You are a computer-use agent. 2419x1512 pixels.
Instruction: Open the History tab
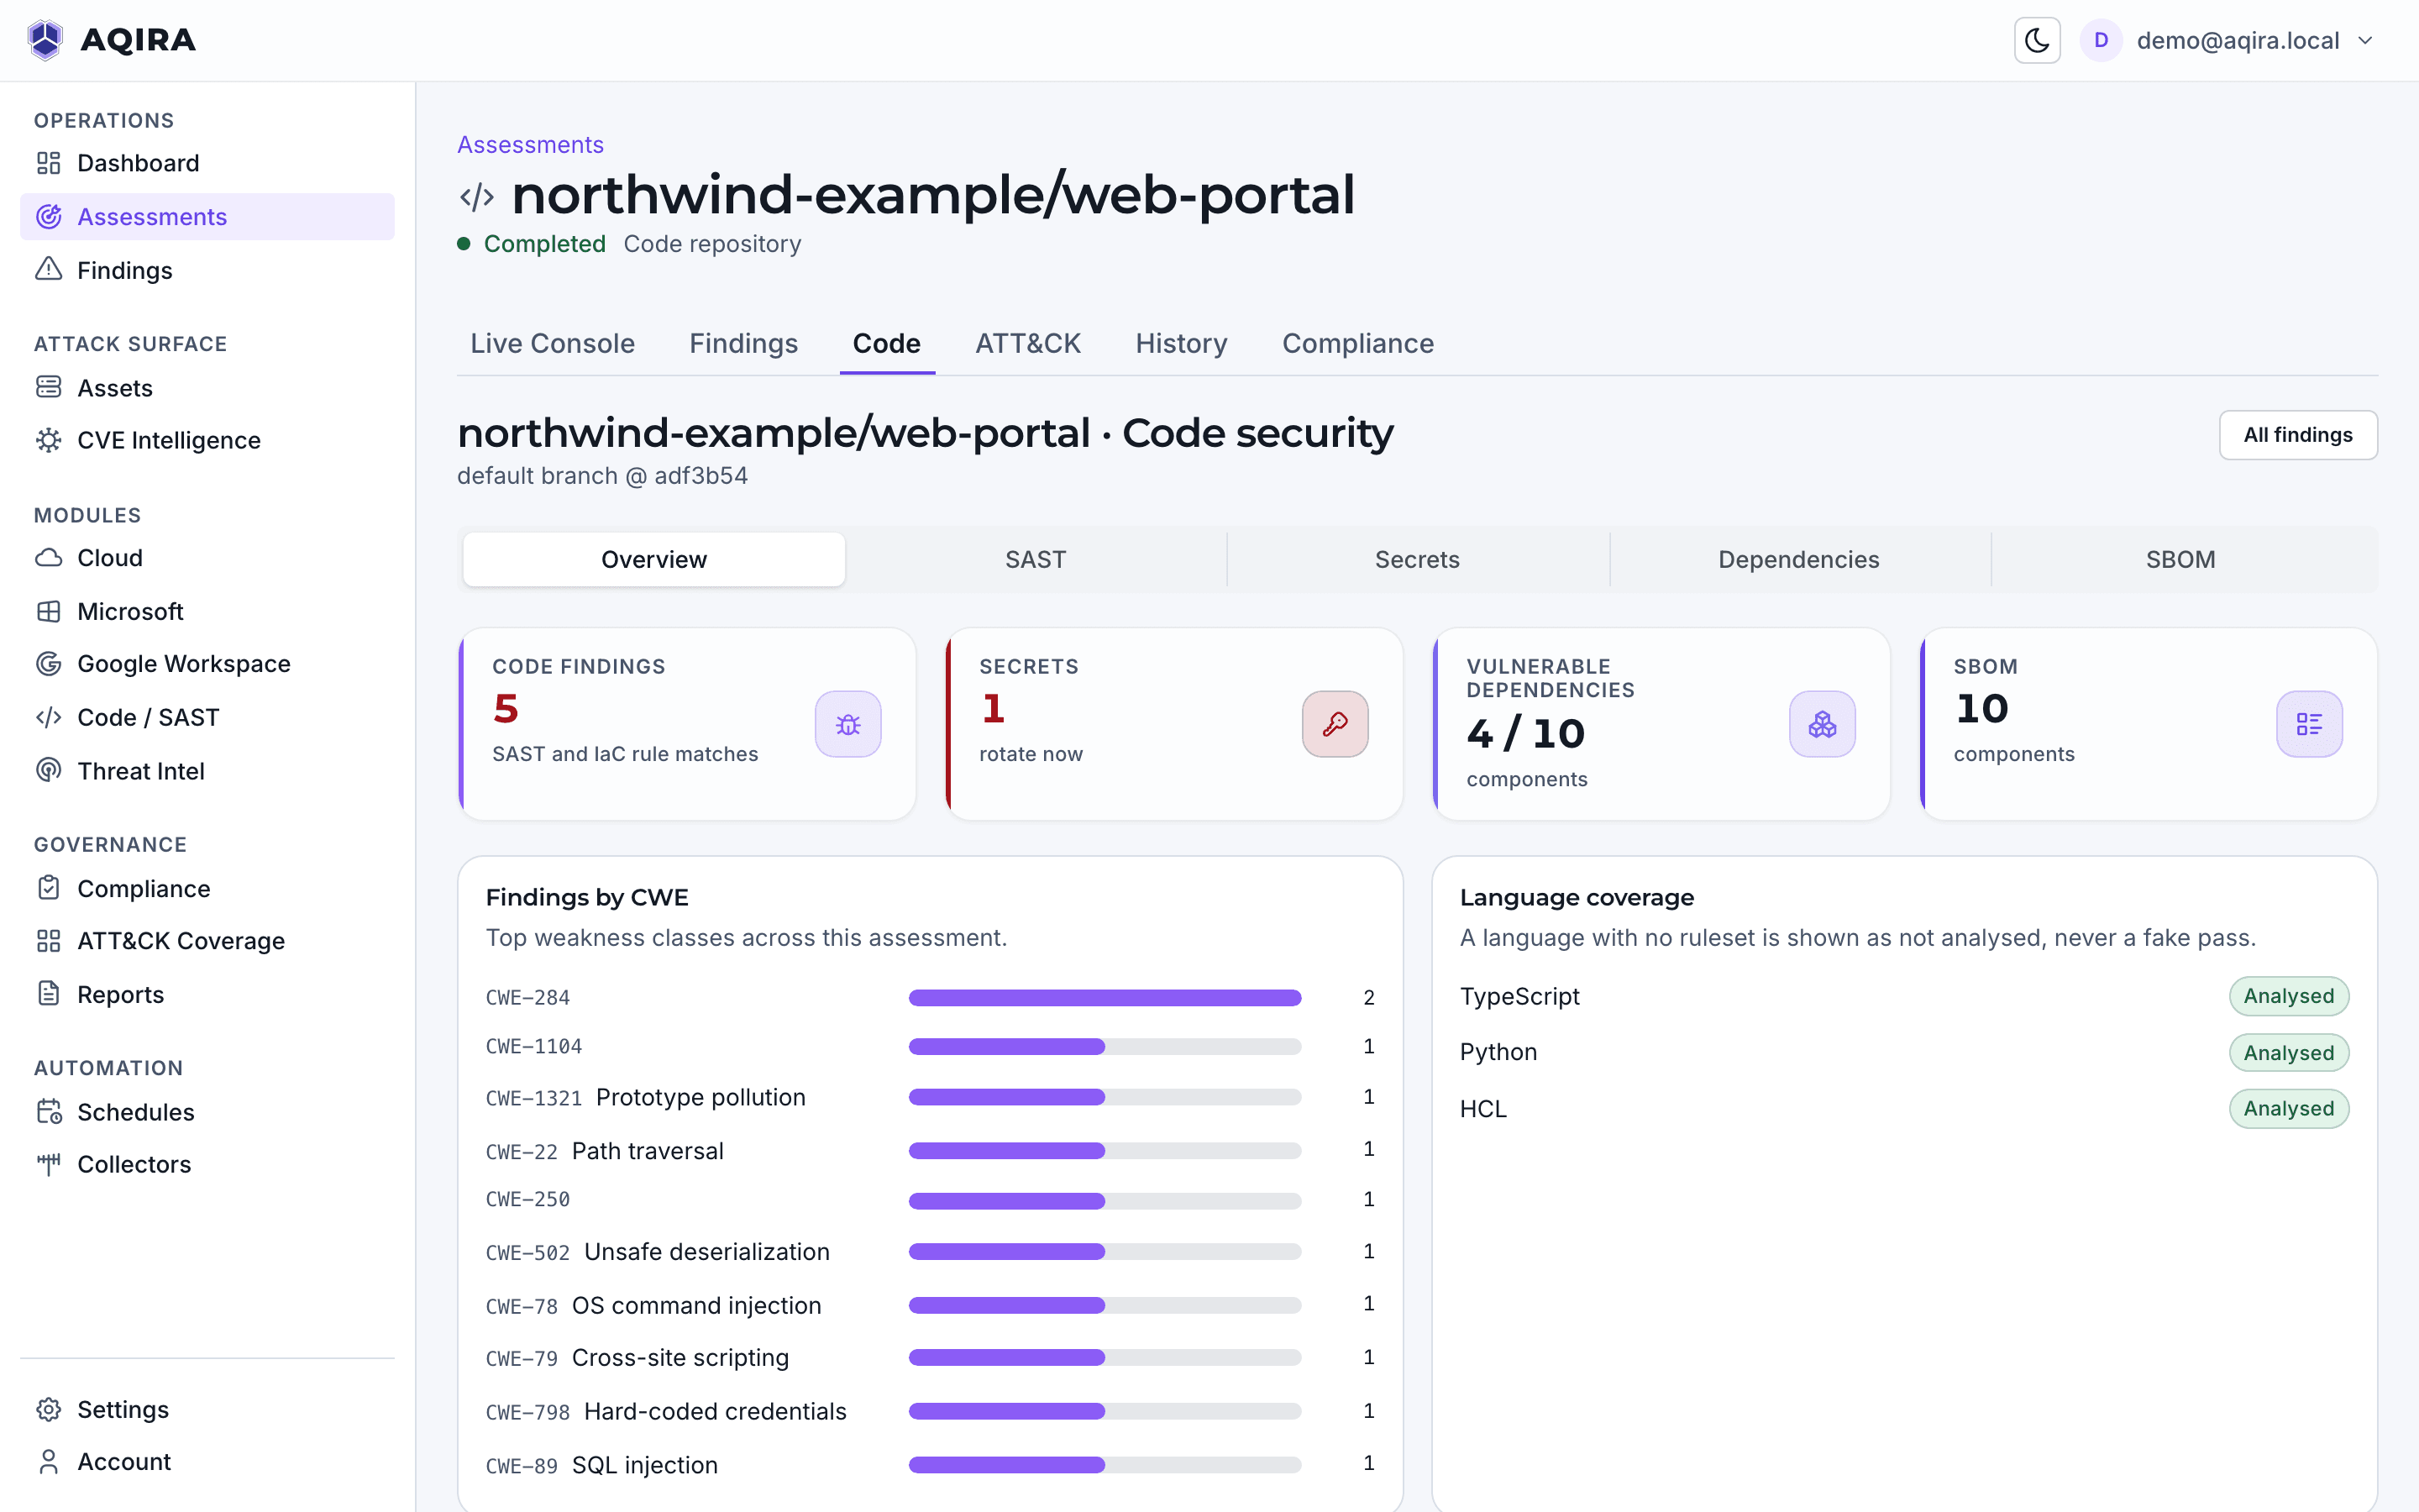tap(1180, 344)
